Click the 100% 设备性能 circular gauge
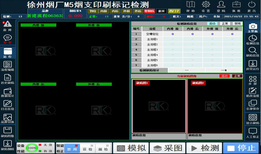 coord(32,148)
